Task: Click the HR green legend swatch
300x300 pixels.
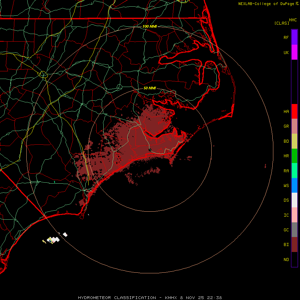Action: coord(294,156)
